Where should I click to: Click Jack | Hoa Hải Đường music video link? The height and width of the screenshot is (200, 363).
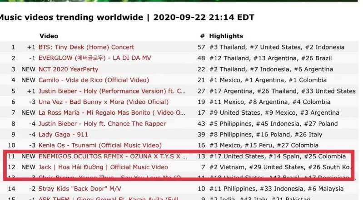[x=103, y=167]
